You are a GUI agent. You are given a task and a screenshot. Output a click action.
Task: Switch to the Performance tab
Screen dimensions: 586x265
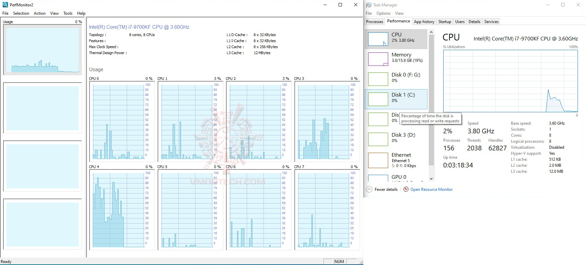(x=398, y=21)
